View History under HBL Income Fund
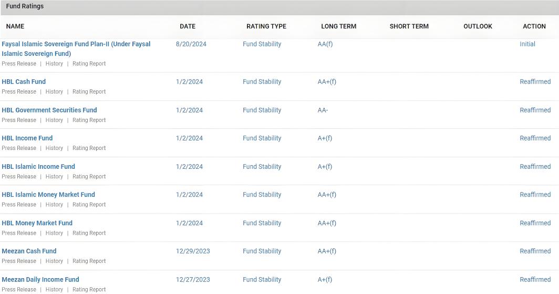The image size is (559, 294). [x=54, y=148]
